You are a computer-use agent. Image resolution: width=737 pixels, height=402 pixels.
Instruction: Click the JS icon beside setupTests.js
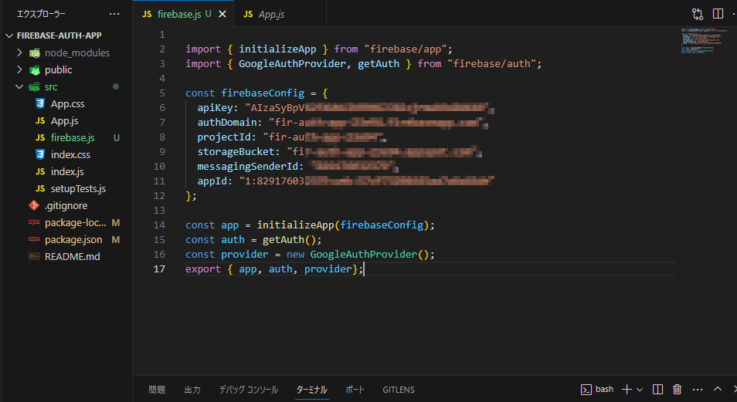[40, 188]
